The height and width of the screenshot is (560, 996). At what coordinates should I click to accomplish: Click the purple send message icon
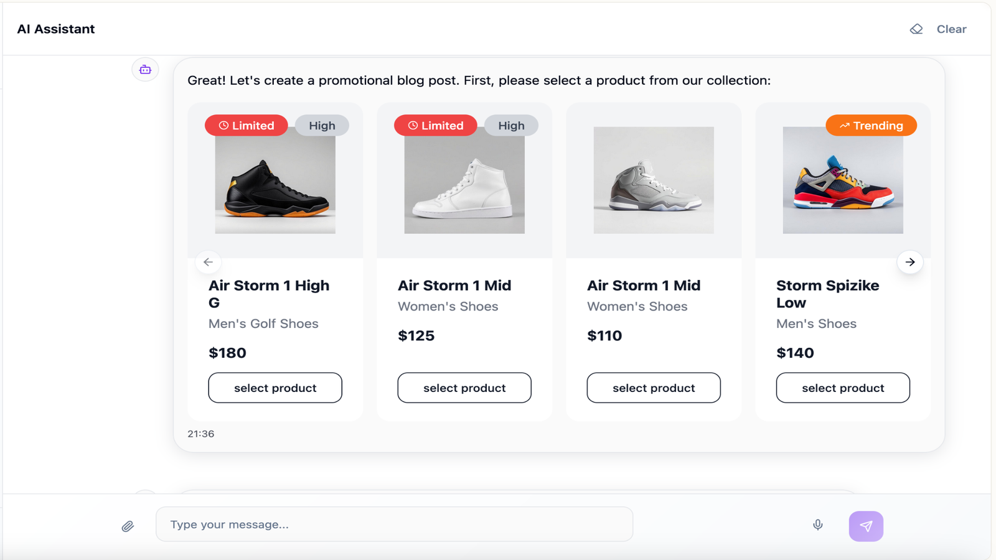[866, 526]
